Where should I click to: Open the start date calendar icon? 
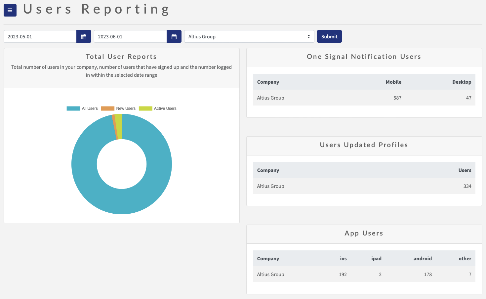pos(84,36)
